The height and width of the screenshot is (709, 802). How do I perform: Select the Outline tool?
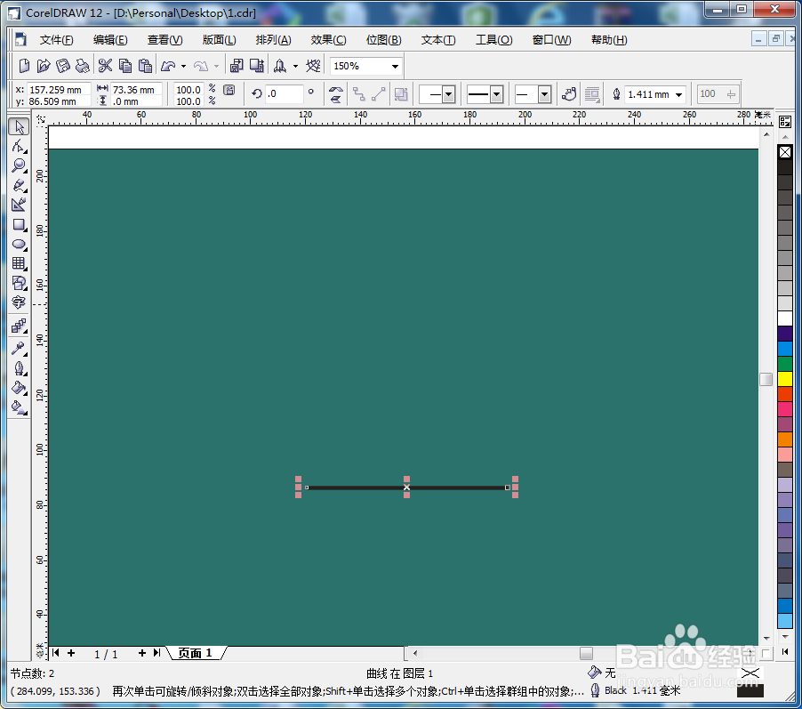19,368
